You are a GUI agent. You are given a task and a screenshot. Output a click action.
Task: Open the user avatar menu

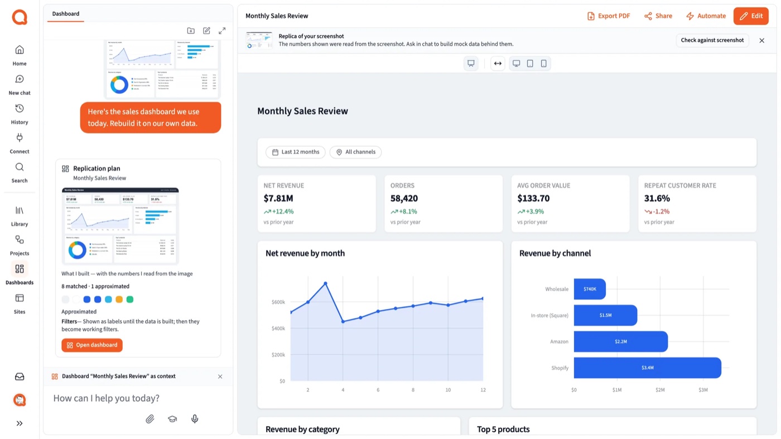(20, 400)
